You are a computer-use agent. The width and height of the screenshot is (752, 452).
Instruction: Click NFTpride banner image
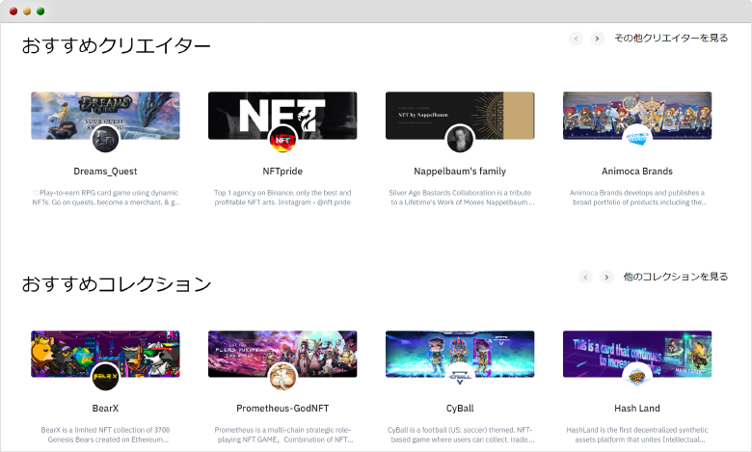[x=282, y=116]
